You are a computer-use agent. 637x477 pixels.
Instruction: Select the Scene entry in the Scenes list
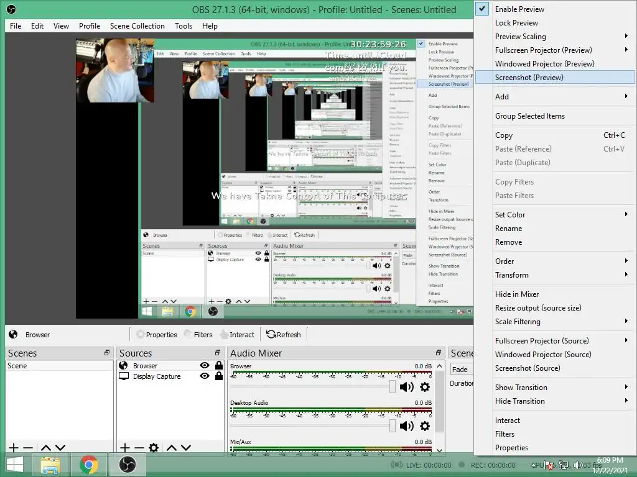(x=59, y=365)
